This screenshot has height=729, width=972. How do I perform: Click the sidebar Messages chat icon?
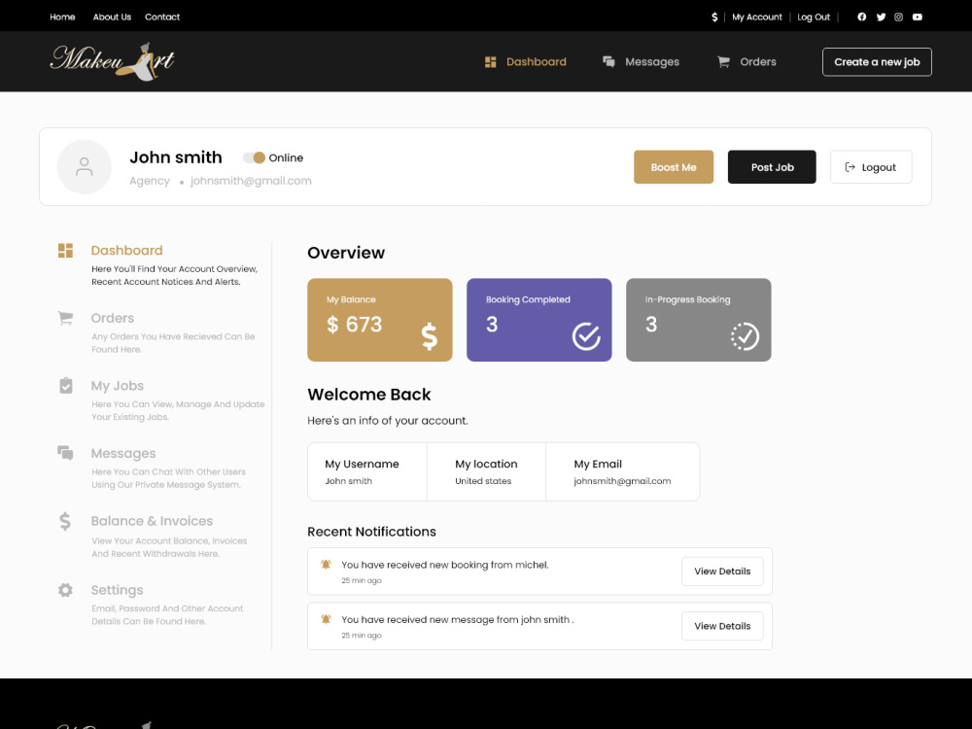[x=65, y=453]
